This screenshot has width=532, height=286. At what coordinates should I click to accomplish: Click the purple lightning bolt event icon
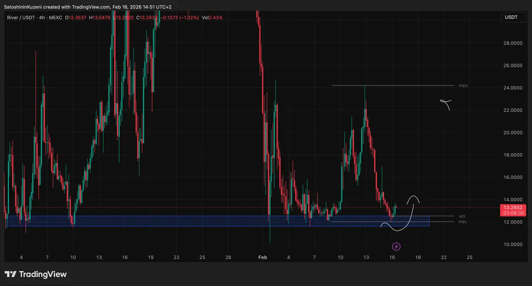coord(396,247)
